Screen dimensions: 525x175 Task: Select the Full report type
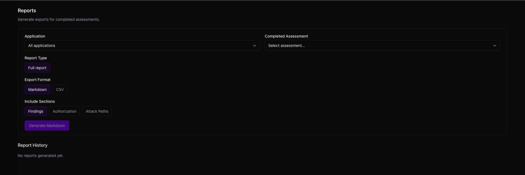pos(37,68)
